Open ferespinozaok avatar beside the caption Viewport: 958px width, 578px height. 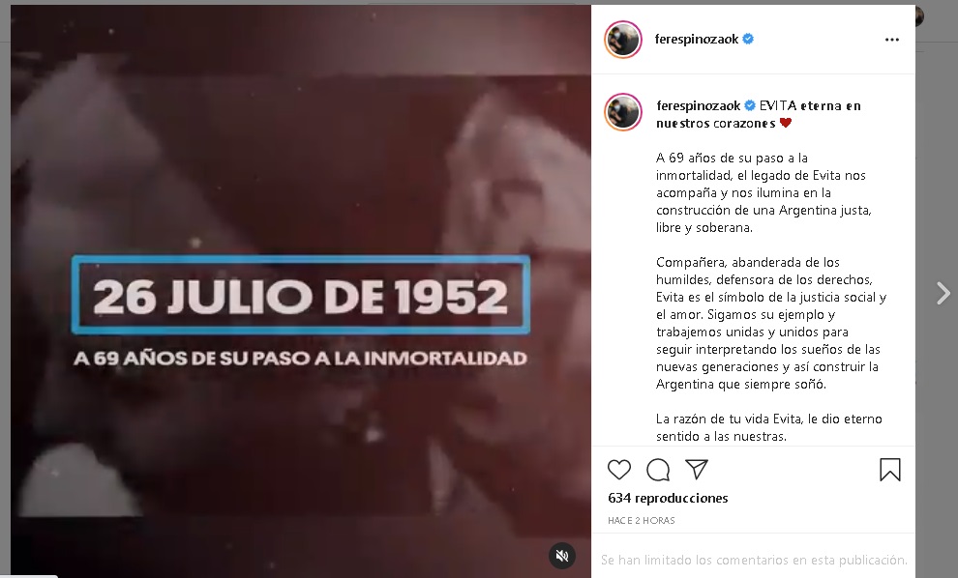tap(623, 112)
